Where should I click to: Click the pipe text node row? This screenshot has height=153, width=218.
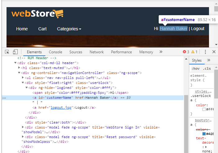(38, 103)
